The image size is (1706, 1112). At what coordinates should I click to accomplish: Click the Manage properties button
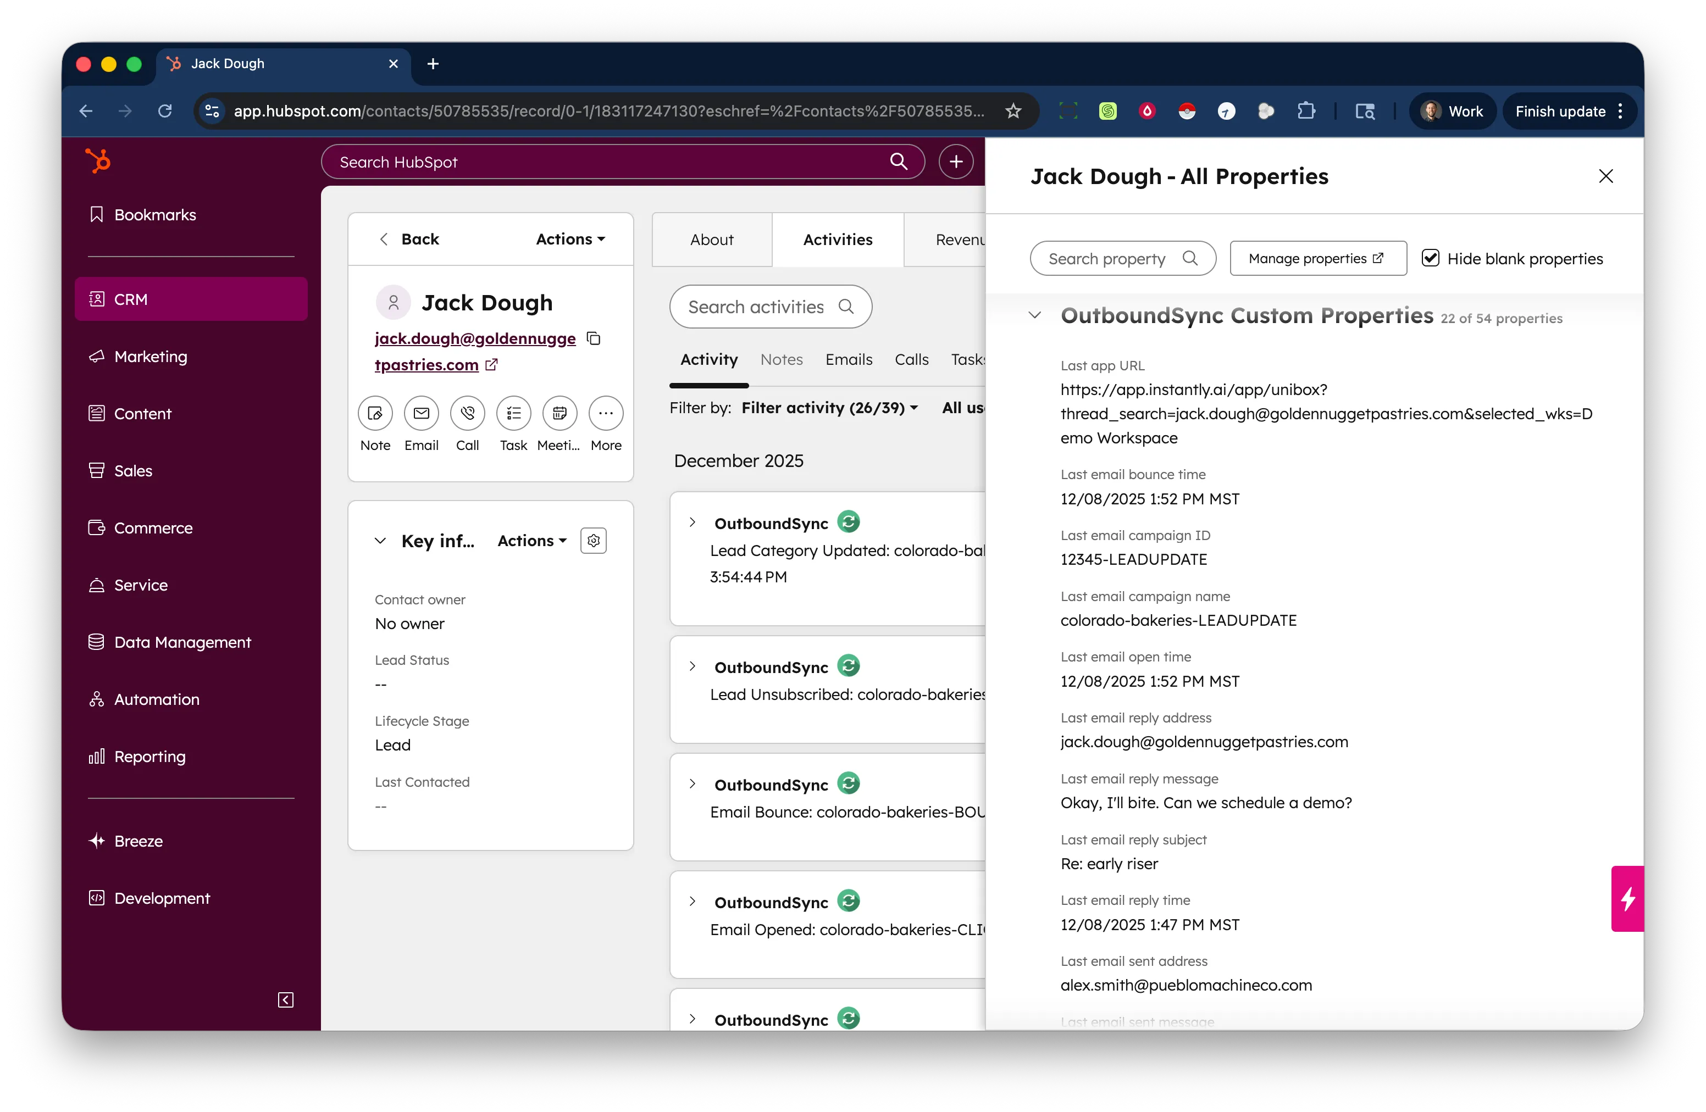(1317, 258)
